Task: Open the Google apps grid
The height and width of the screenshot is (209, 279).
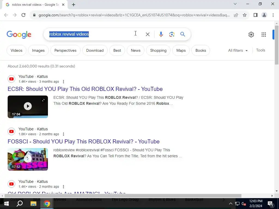Action: [x=263, y=35]
